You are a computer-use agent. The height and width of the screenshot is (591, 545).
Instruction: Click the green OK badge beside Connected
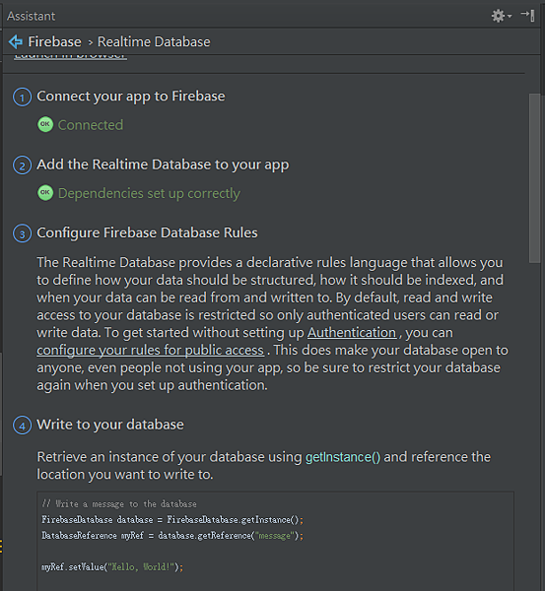coord(45,124)
